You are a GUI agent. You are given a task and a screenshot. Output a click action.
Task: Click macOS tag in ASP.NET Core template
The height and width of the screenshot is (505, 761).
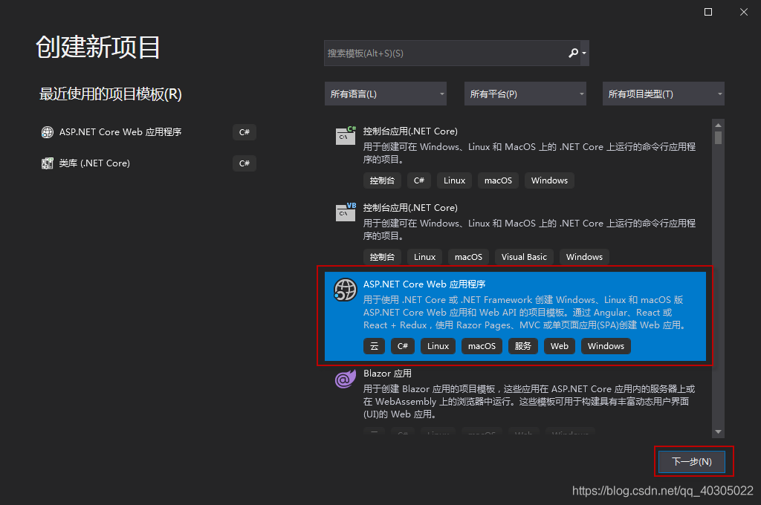click(482, 346)
